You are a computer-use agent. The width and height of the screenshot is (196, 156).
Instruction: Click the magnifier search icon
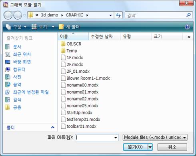(x=188, y=15)
